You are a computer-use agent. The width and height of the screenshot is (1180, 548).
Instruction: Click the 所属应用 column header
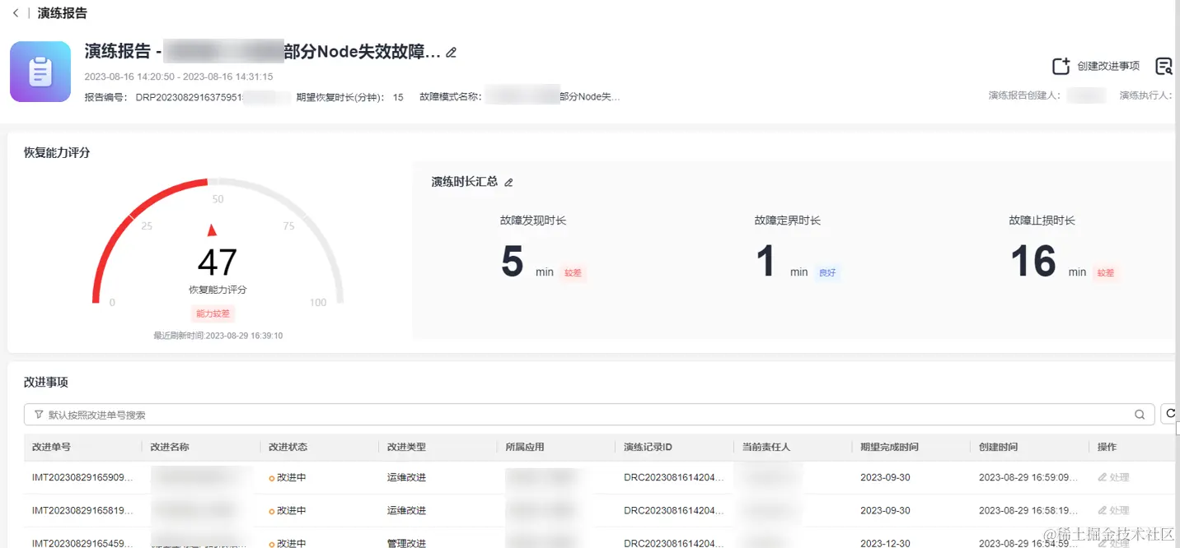tap(526, 447)
